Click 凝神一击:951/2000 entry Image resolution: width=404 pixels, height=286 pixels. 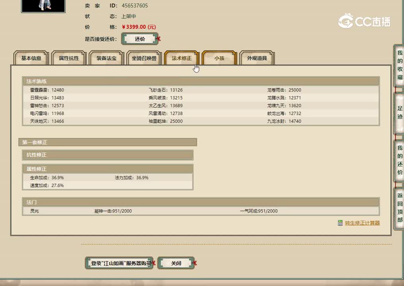click(113, 211)
